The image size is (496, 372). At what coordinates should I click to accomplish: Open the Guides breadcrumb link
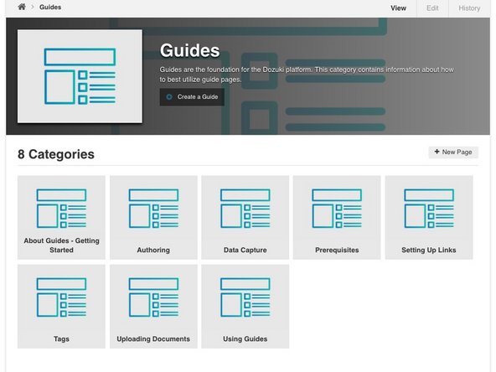pos(50,7)
